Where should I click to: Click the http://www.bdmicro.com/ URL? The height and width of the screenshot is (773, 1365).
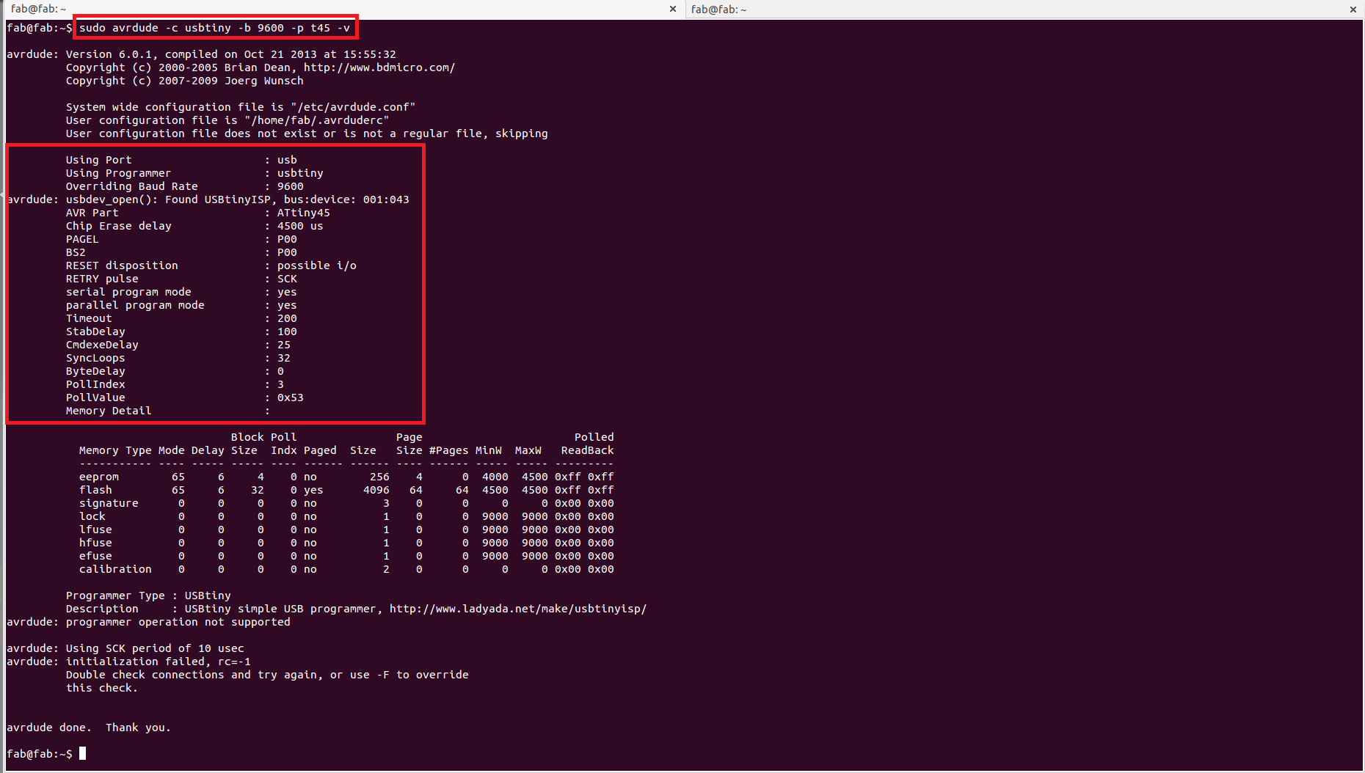click(379, 67)
